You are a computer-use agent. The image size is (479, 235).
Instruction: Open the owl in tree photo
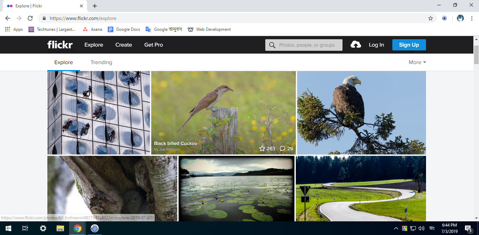pos(112,188)
